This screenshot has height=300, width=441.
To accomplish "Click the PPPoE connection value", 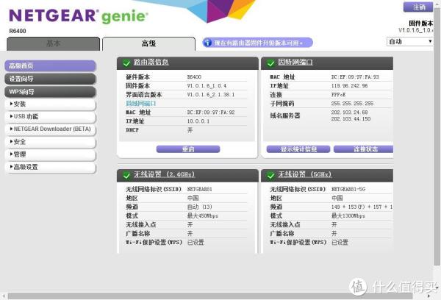I will (x=338, y=95).
